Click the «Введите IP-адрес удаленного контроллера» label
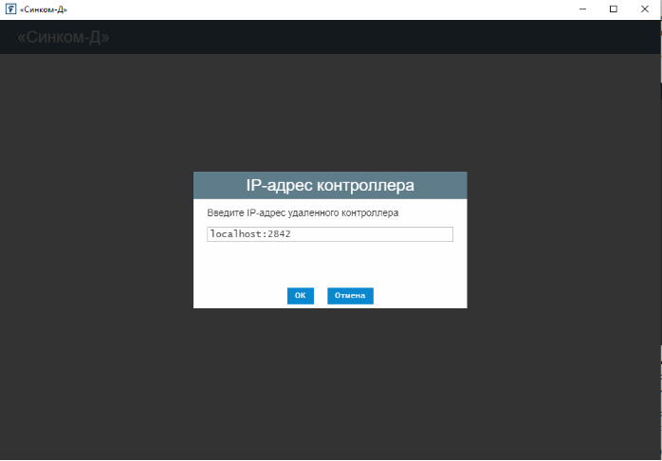Viewport: 662px width, 461px height. 303,213
